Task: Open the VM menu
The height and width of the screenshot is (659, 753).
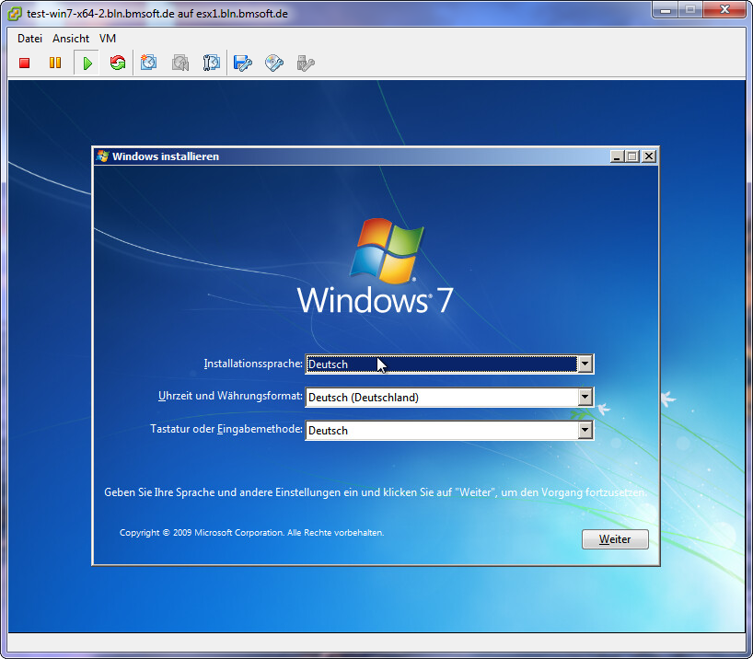Action: pos(108,39)
